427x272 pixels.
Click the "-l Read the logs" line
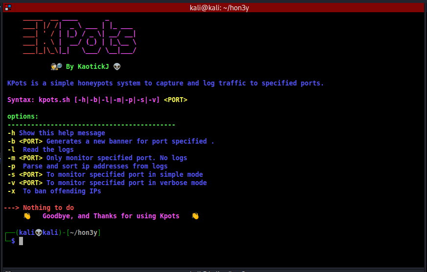coord(40,149)
